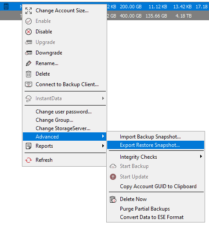
Task: Click the trash can Delete icon
Action: pyautogui.click(x=29, y=74)
